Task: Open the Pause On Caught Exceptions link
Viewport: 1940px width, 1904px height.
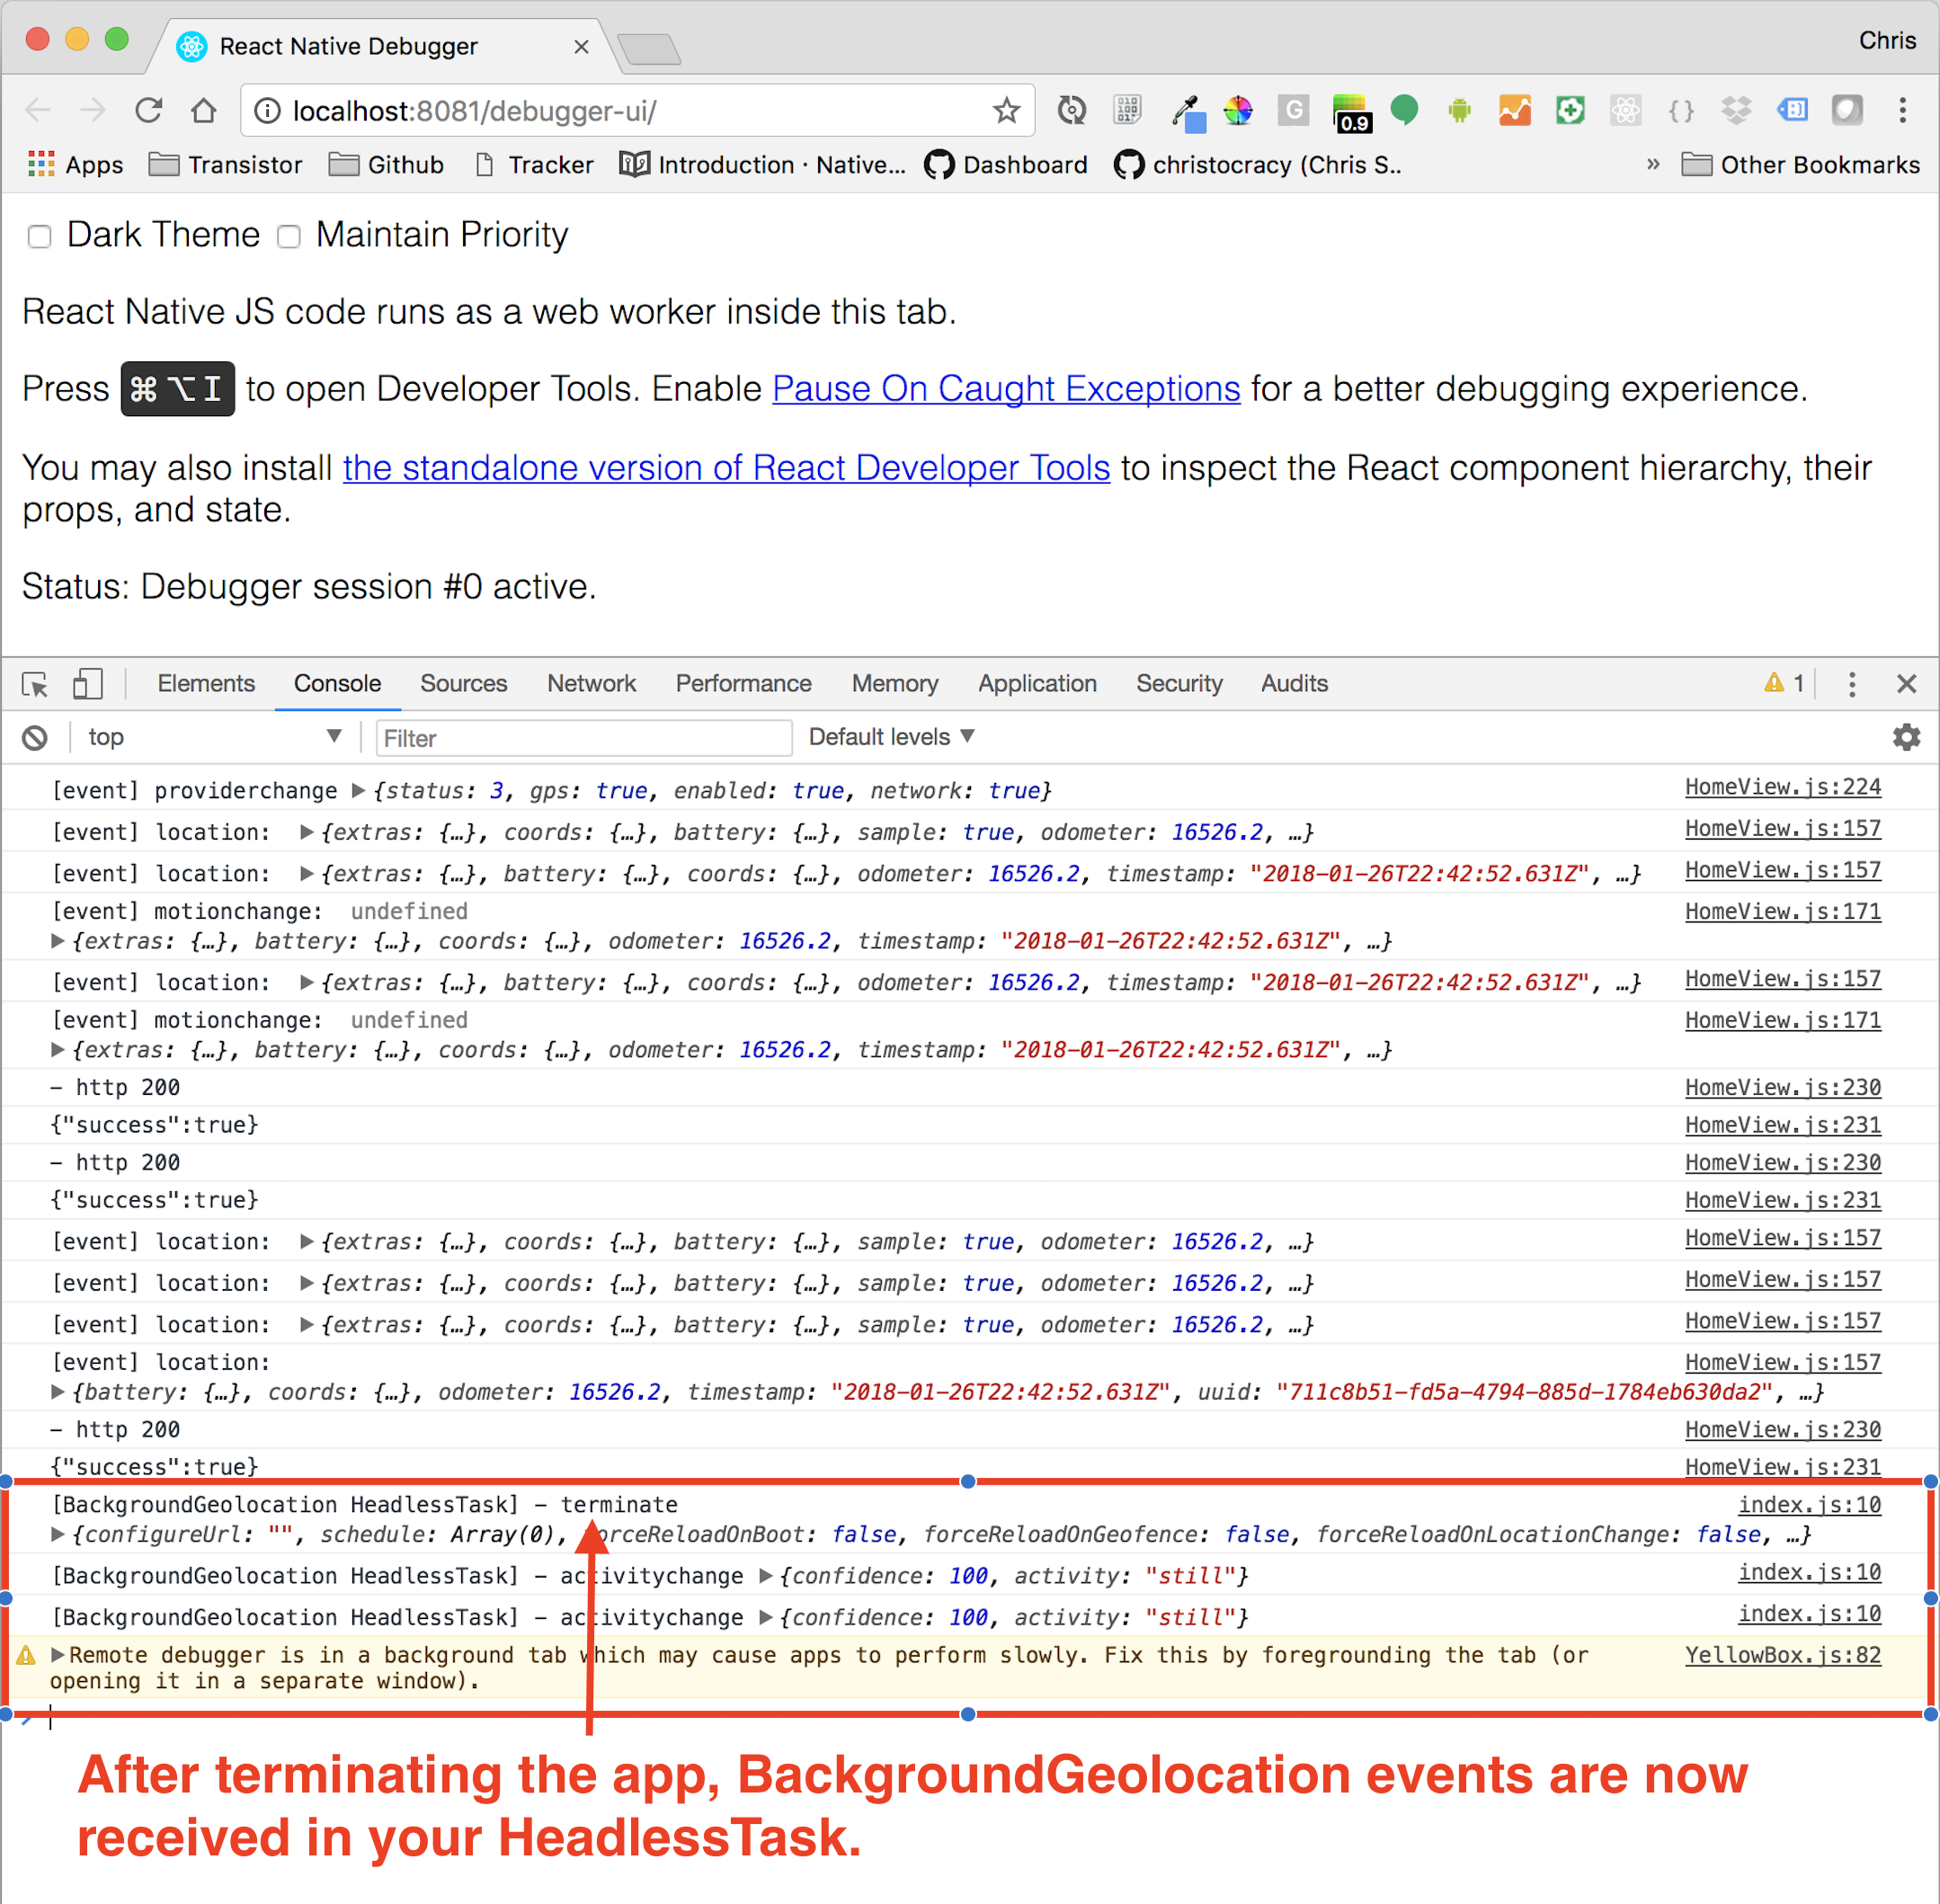Action: [x=1005, y=389]
